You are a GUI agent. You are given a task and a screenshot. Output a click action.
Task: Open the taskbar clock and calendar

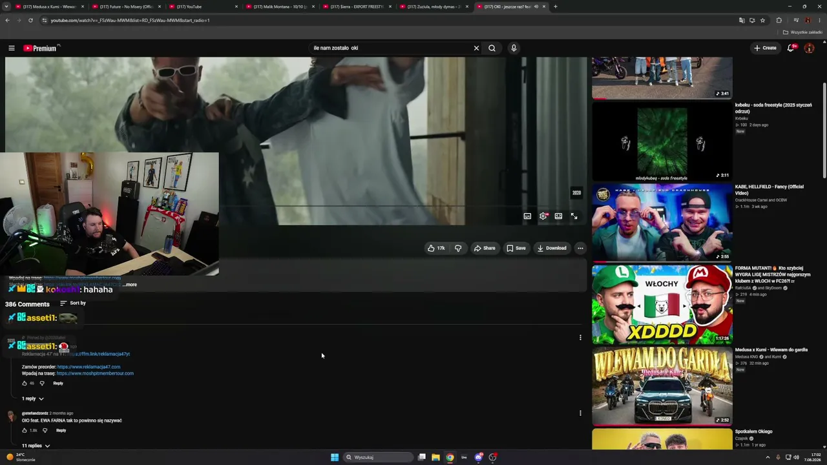tap(813, 457)
